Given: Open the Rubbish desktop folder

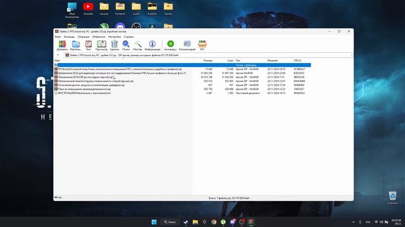Looking at the screenshot, I should click(x=152, y=9).
